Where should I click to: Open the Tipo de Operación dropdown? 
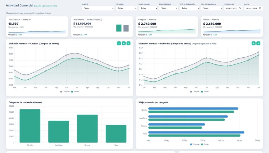click(x=189, y=8)
